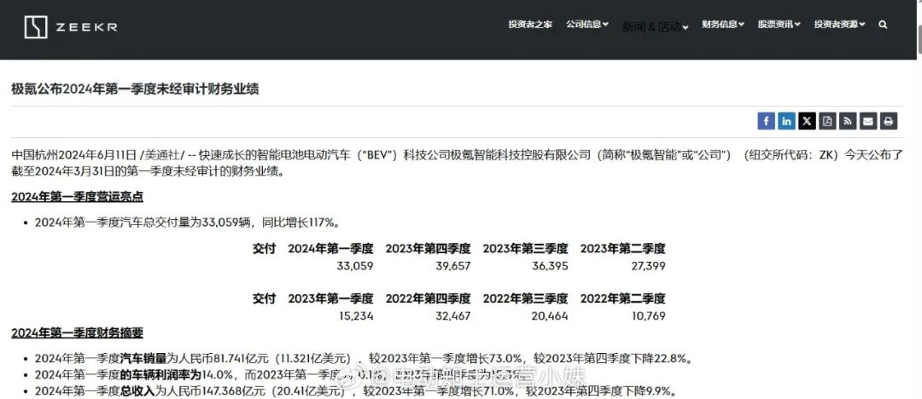Expand the 新闻&活动 dropdown menu
922x399 pixels.
point(655,27)
